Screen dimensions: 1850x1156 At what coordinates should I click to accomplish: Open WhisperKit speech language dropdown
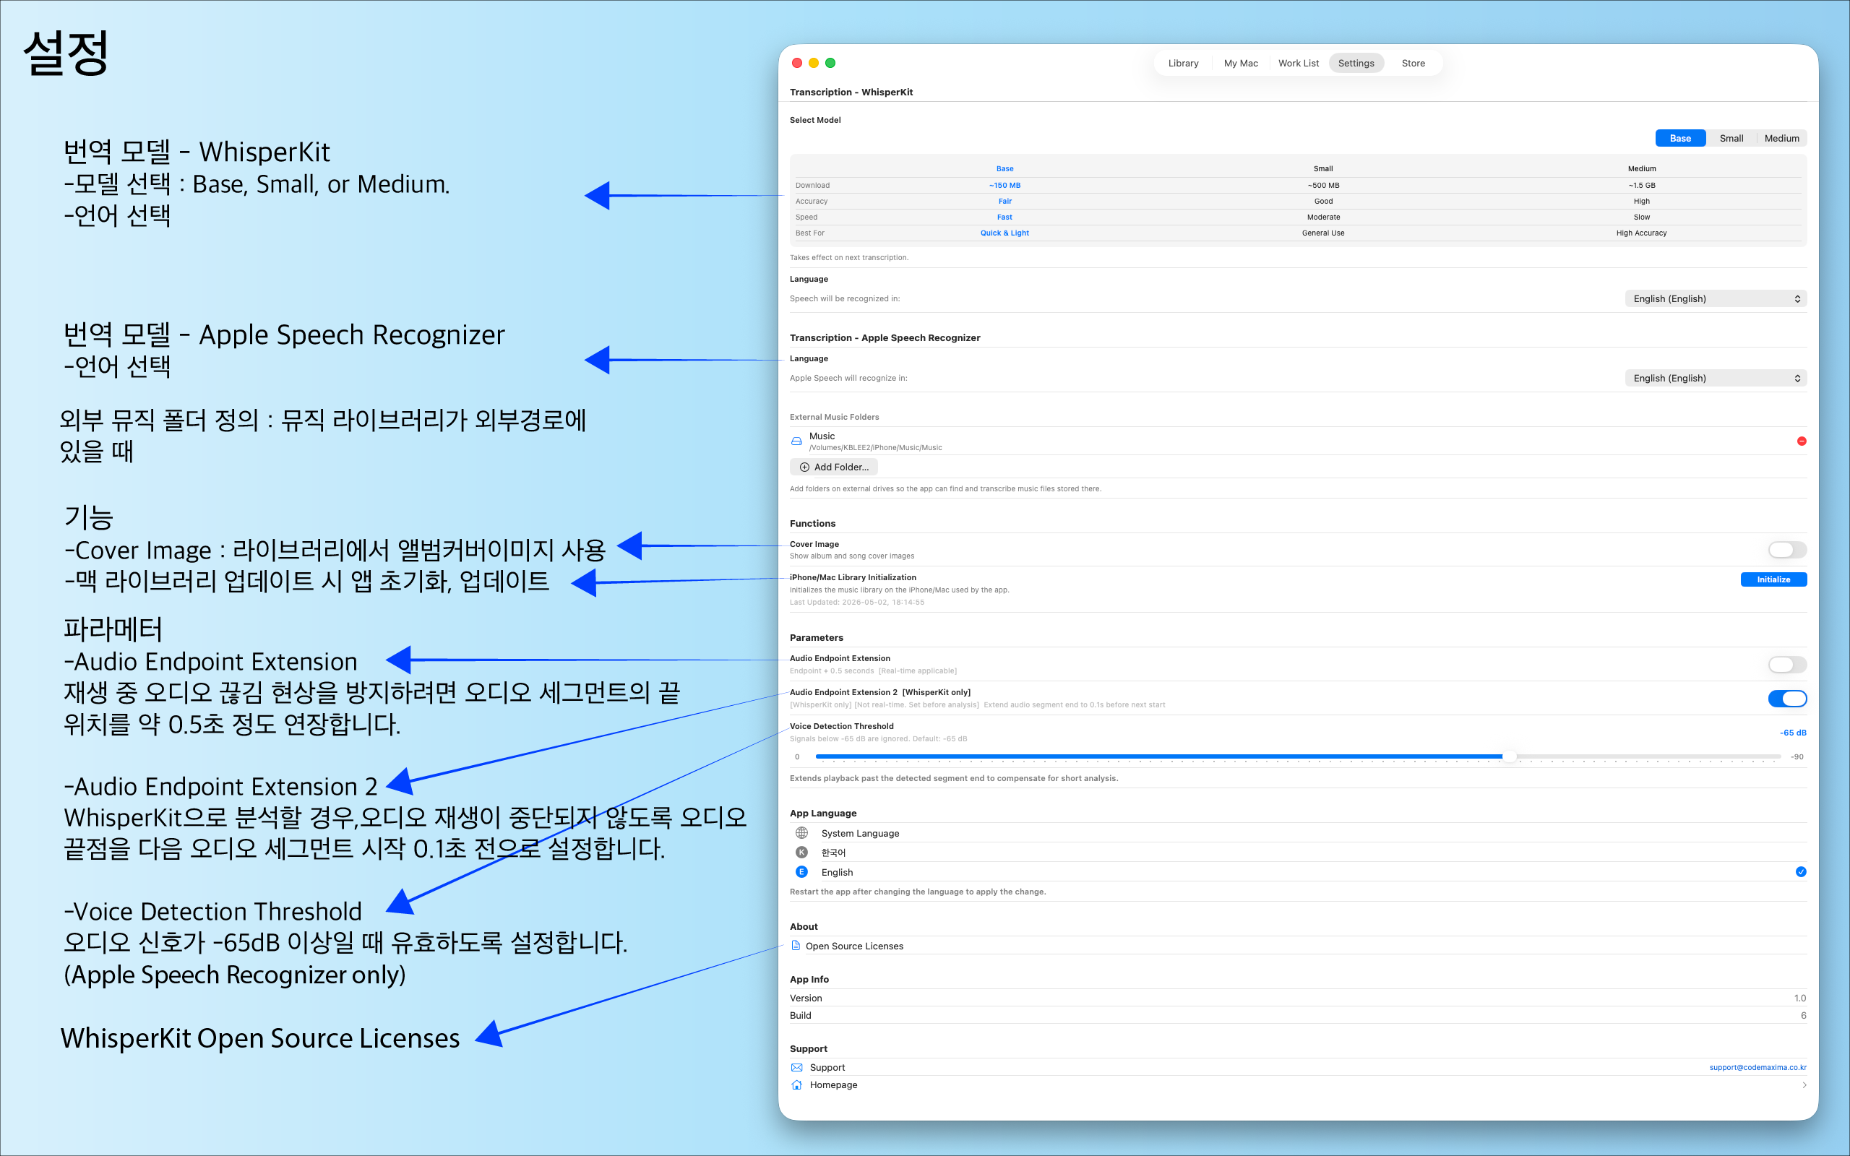click(1716, 299)
